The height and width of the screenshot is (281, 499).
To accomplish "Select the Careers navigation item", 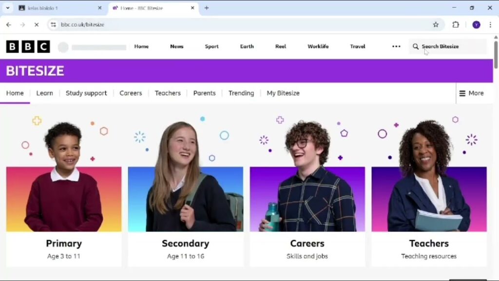I will pyautogui.click(x=131, y=93).
